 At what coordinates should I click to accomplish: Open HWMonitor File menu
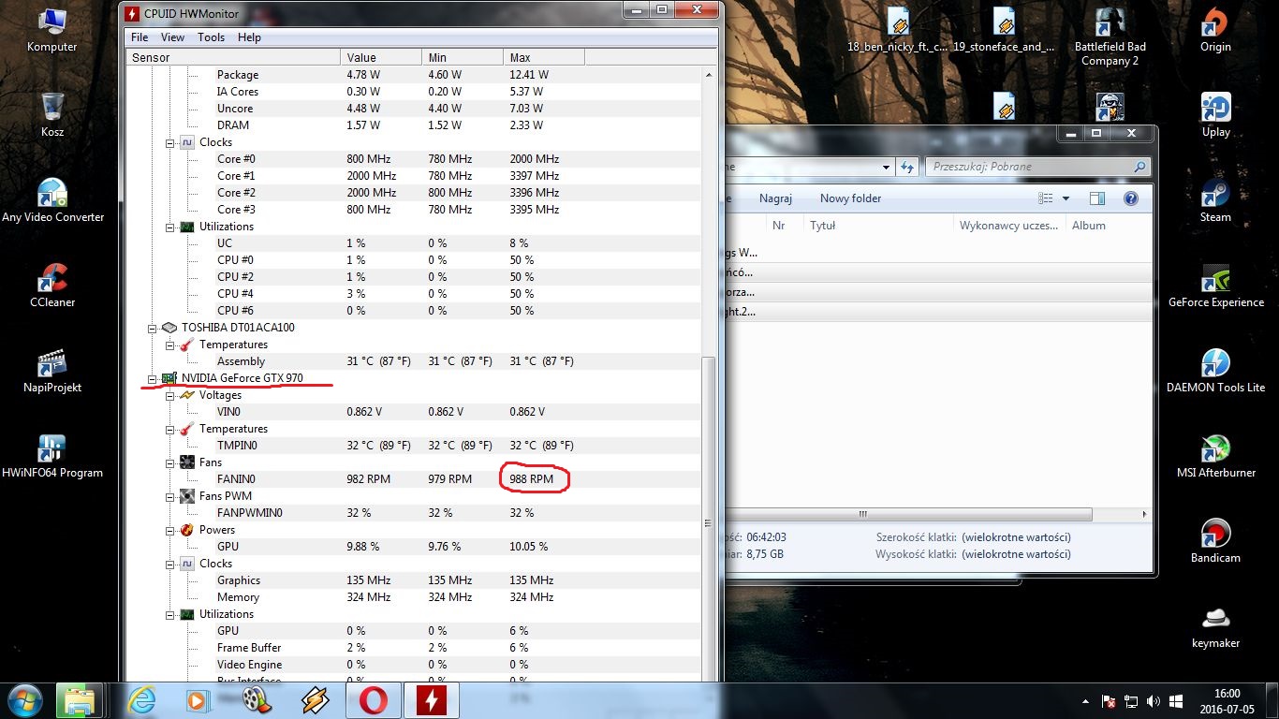click(x=140, y=37)
